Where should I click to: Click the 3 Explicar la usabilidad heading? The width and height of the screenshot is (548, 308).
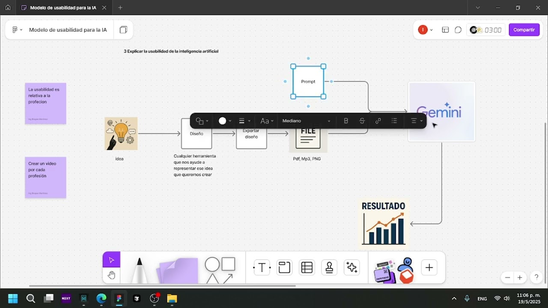(171, 51)
